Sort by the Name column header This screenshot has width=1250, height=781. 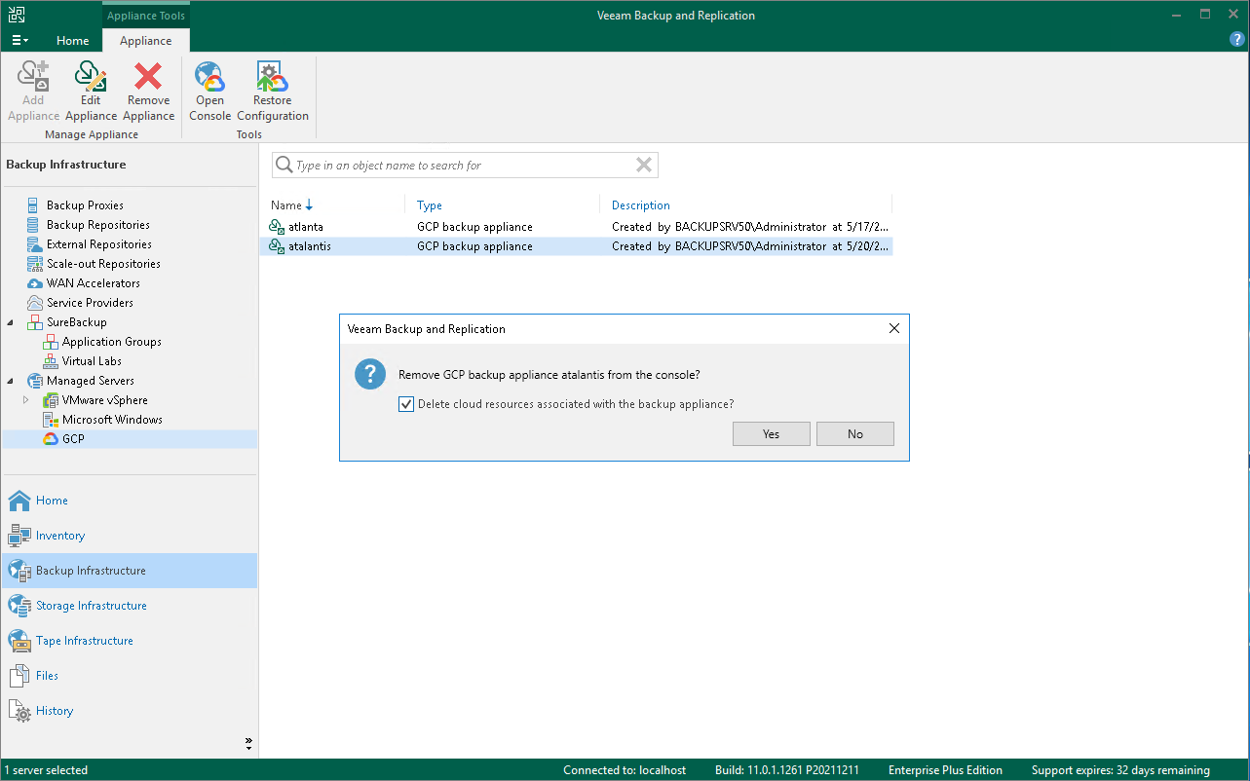286,205
